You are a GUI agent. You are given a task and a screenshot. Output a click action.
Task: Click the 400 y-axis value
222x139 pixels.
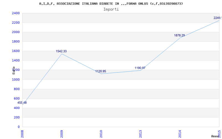(17, 108)
